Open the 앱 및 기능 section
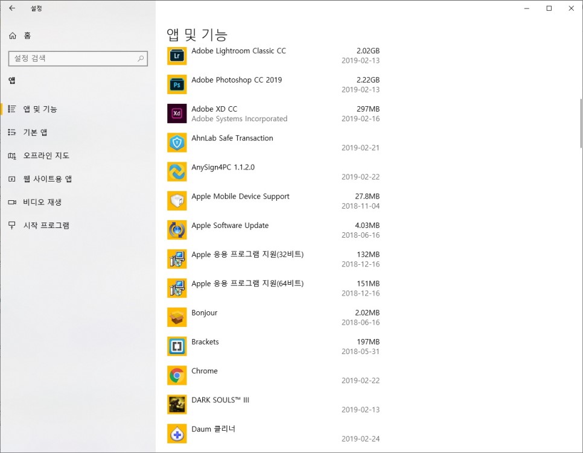Viewport: 583px width, 453px height. [78, 109]
